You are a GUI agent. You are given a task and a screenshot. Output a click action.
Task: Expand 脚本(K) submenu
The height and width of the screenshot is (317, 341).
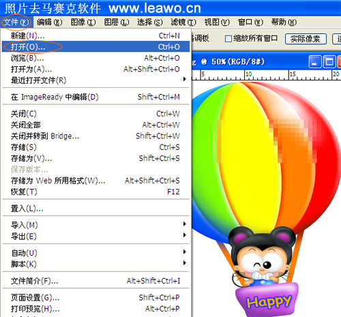(x=95, y=264)
